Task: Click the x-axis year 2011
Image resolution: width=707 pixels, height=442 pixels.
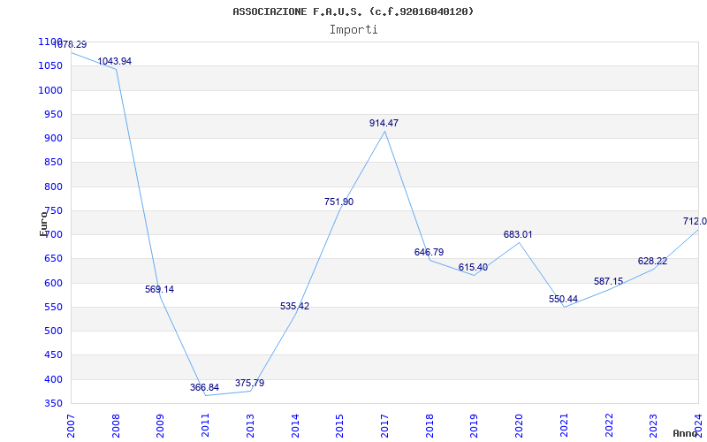Action: pyautogui.click(x=206, y=426)
